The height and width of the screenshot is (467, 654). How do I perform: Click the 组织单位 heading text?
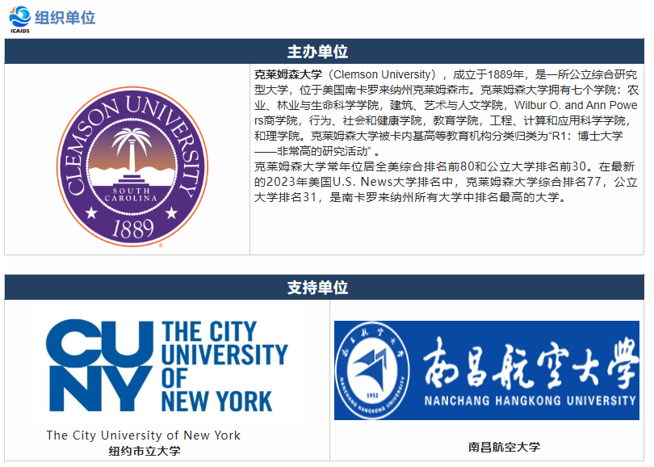tap(65, 18)
